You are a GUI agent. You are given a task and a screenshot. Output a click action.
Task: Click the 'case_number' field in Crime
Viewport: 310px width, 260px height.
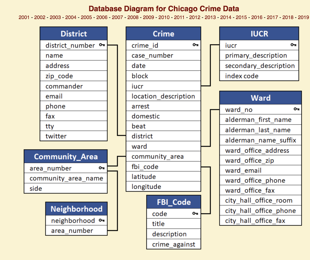(x=163, y=55)
